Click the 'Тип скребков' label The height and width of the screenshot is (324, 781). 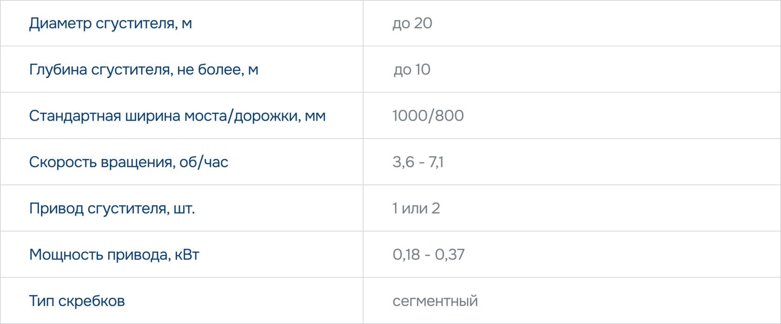pos(77,301)
